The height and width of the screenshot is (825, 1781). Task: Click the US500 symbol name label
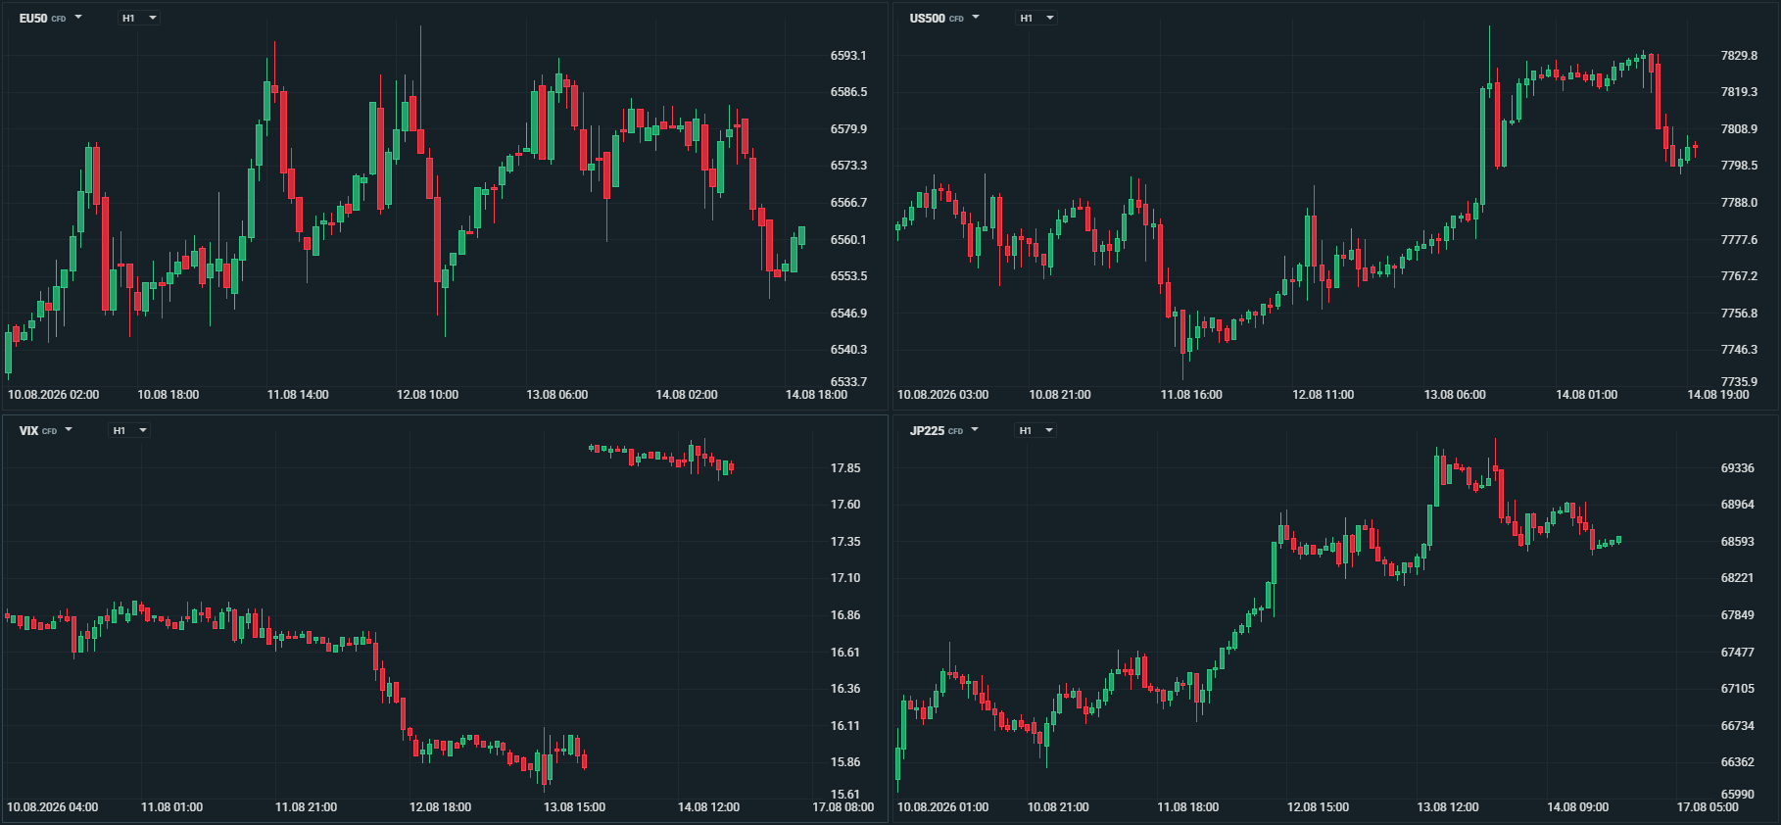pyautogui.click(x=927, y=19)
